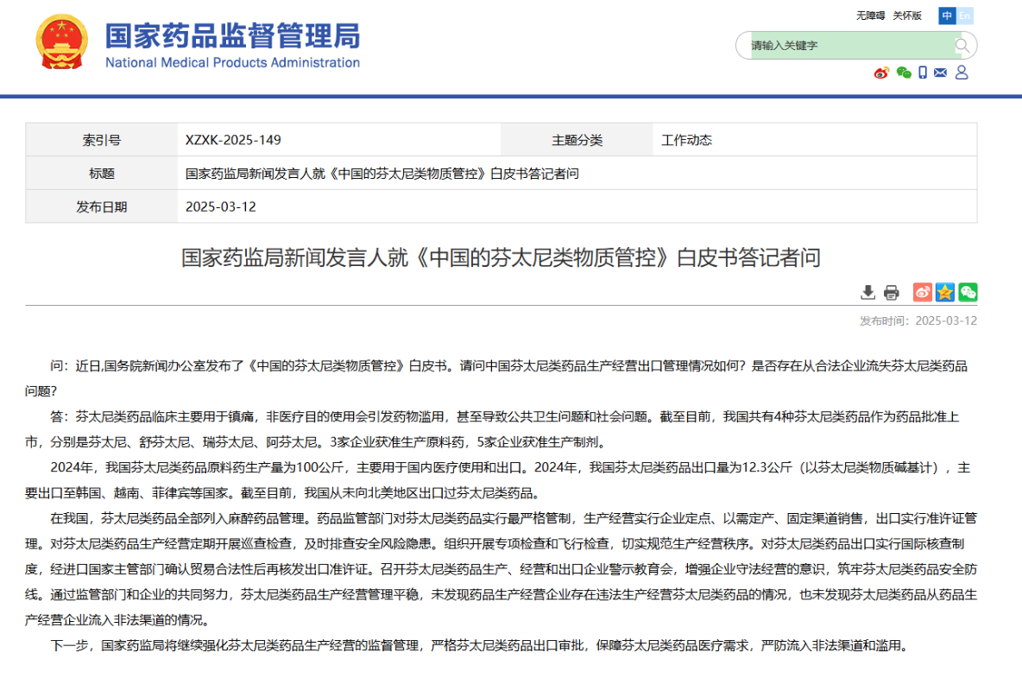
Task: Click the national emblem logo
Action: 61,42
